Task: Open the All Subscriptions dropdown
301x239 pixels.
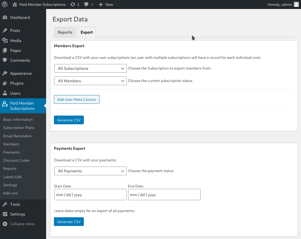Action: pos(90,68)
